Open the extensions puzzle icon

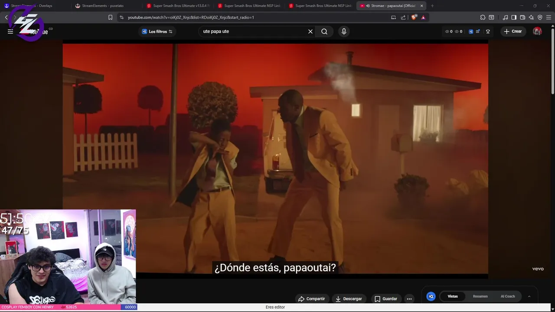(x=483, y=17)
